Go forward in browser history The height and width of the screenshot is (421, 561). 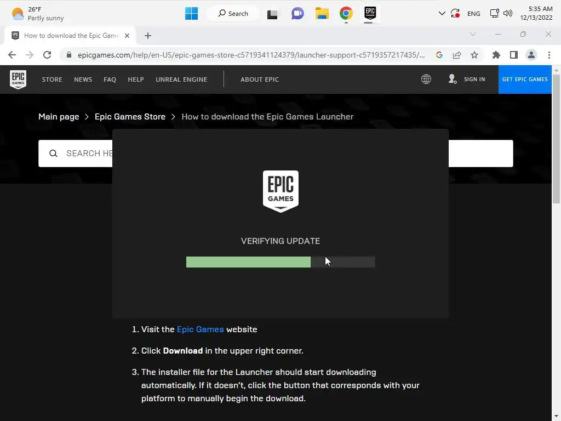tap(30, 55)
